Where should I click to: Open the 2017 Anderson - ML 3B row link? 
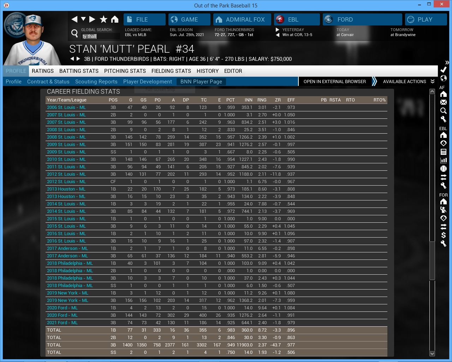pos(67,256)
